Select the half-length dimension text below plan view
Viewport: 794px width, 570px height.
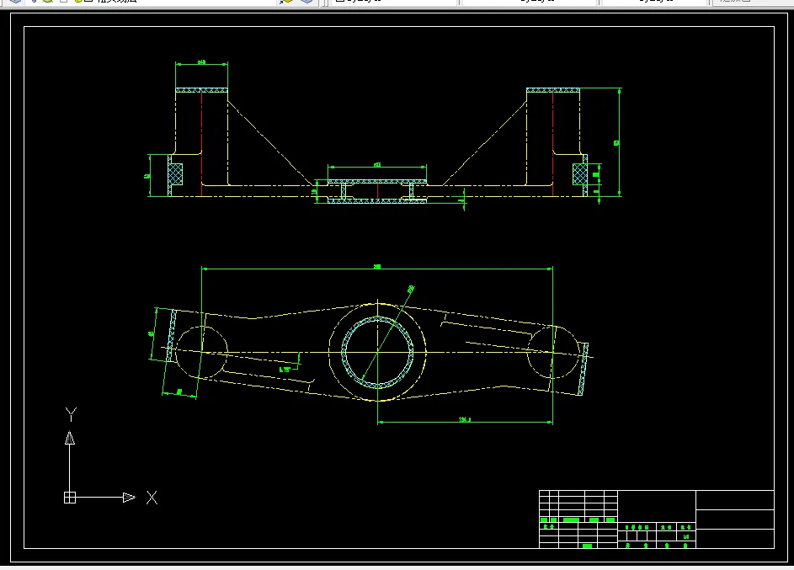(x=464, y=419)
